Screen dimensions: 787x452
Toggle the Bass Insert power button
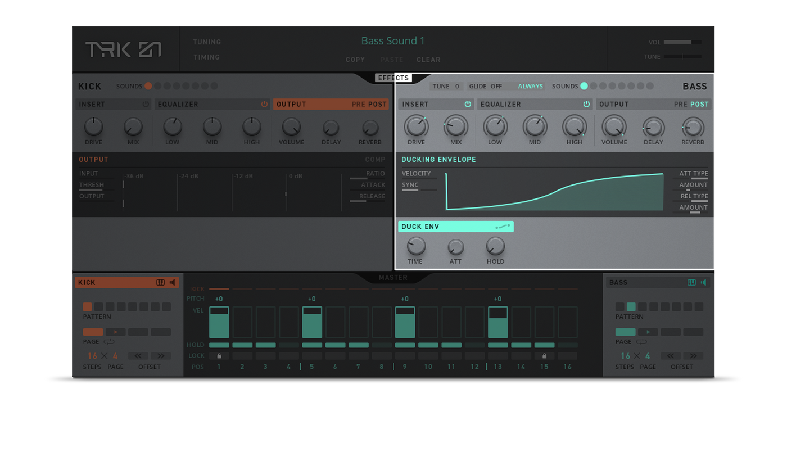[x=468, y=104]
